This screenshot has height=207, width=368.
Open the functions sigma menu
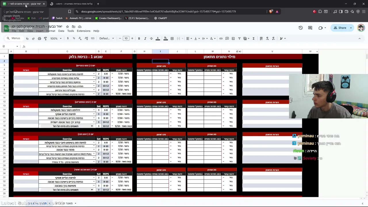253,39
